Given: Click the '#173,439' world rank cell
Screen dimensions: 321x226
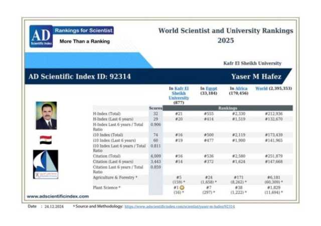Looking at the screenshot, I should [274, 135].
